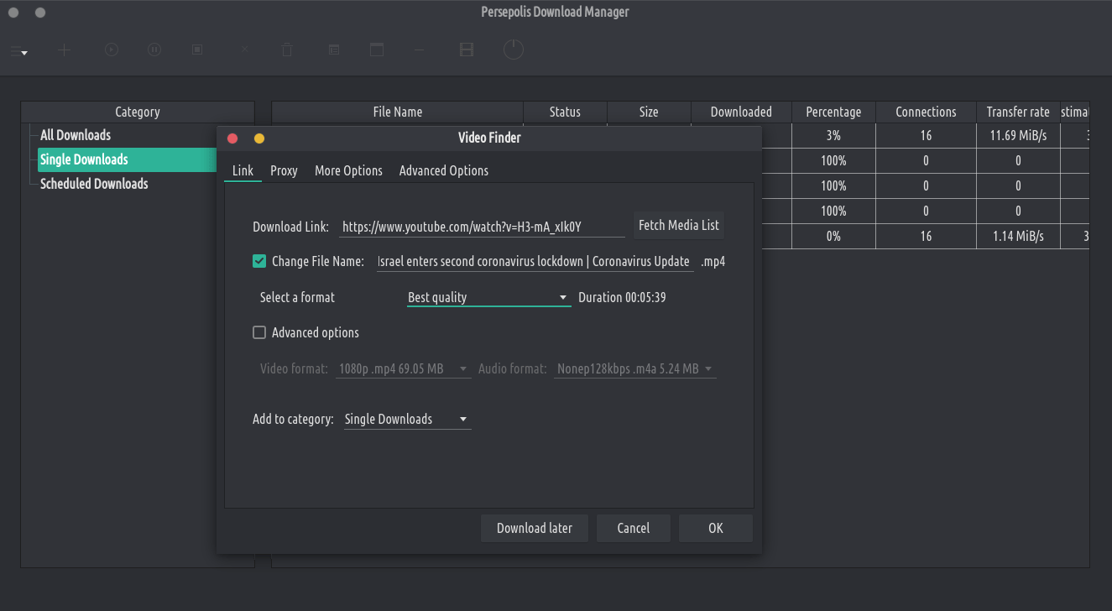Click the File Name column header
Image resolution: width=1112 pixels, height=611 pixels.
tap(398, 112)
